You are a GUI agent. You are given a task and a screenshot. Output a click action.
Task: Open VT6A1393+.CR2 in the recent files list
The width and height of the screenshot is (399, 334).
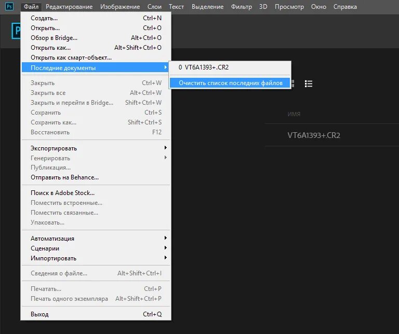[x=314, y=135]
